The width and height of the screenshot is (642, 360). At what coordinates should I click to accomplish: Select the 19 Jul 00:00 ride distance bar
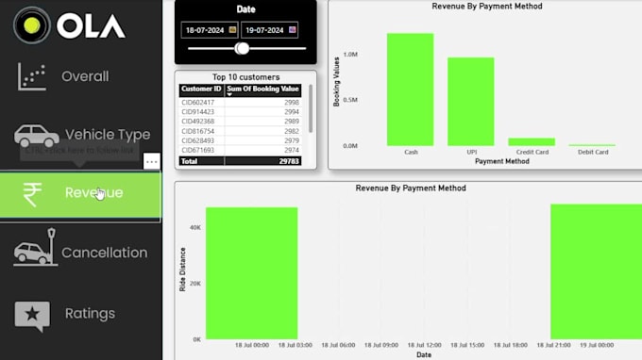pyautogui.click(x=596, y=271)
